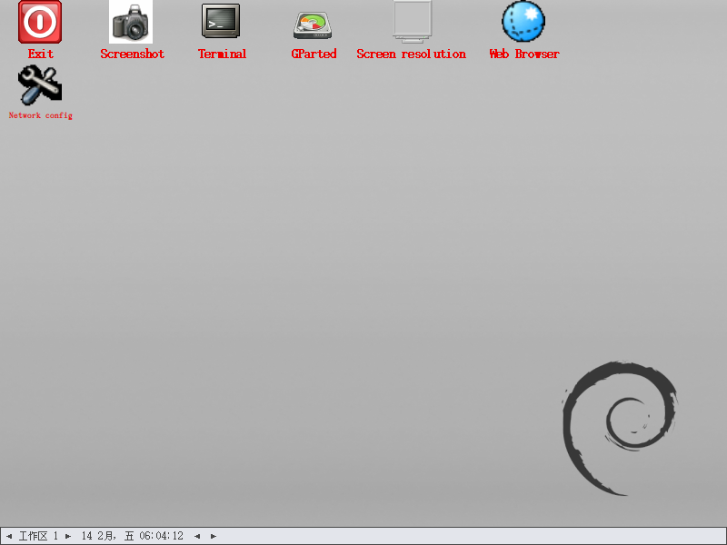Launch GParted partition editor icon
Screen dimensions: 727x545
pyautogui.click(x=313, y=25)
